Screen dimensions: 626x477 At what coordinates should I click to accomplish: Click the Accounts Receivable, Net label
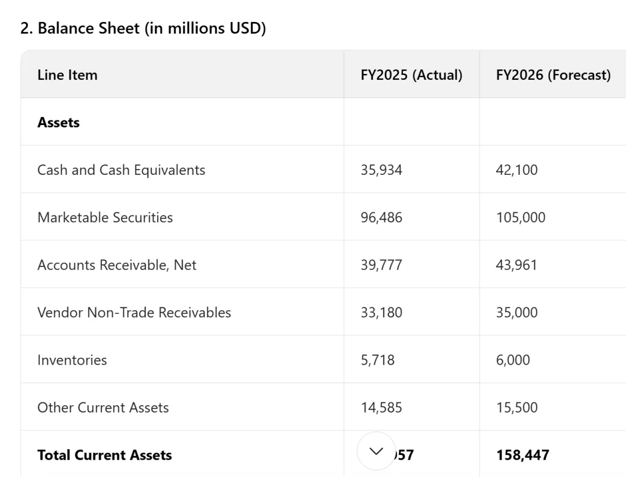tap(117, 265)
